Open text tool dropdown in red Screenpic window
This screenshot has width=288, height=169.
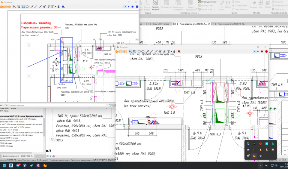coord(171,52)
